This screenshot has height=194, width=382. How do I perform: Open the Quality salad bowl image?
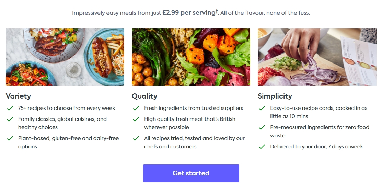pos(191,57)
